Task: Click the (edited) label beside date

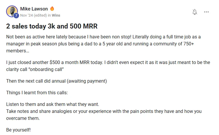Action: pyautogui.click(x=40, y=15)
